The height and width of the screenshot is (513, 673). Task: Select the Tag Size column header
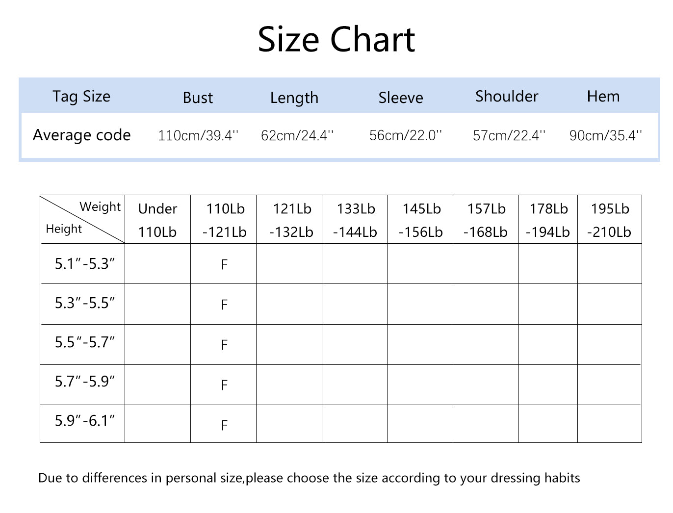pyautogui.click(x=81, y=97)
